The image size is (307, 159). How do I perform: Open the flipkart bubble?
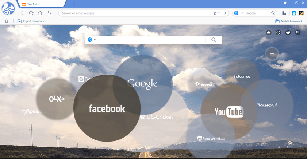click(35, 112)
